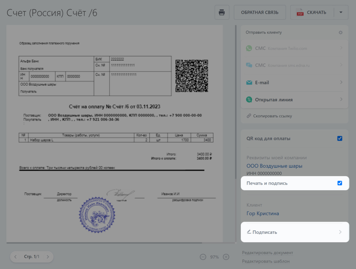356x269 pixels.
Task: Click the Счет (Россия) Счёт /6 title
Action: click(52, 13)
